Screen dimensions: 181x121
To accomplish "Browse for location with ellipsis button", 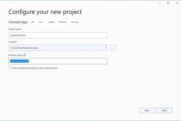I will pos(113,48).
